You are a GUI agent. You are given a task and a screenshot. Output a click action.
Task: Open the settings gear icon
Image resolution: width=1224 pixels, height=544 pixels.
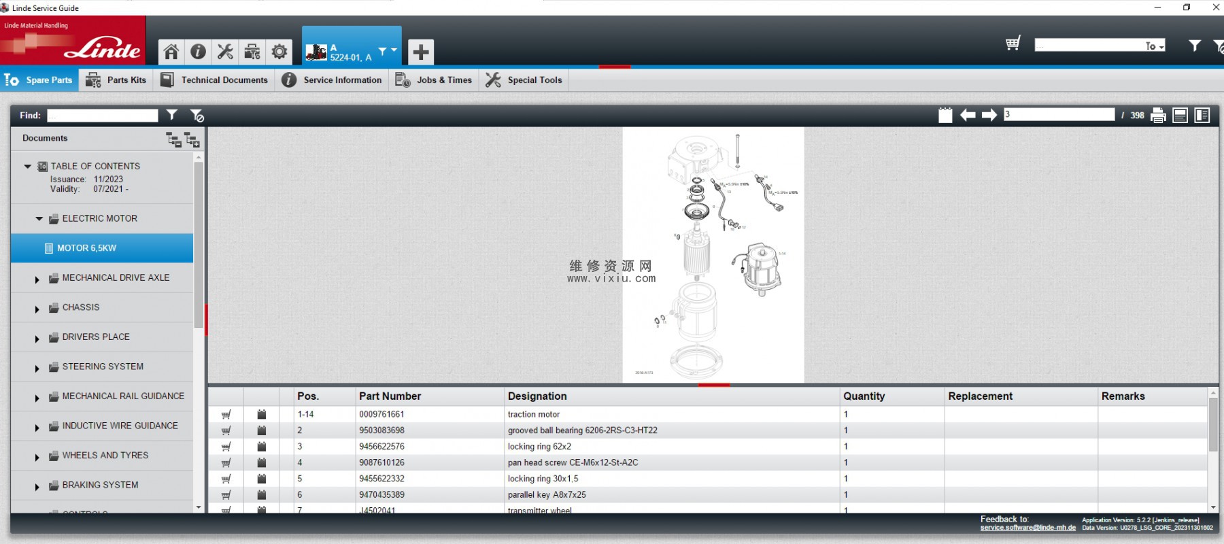tap(279, 52)
